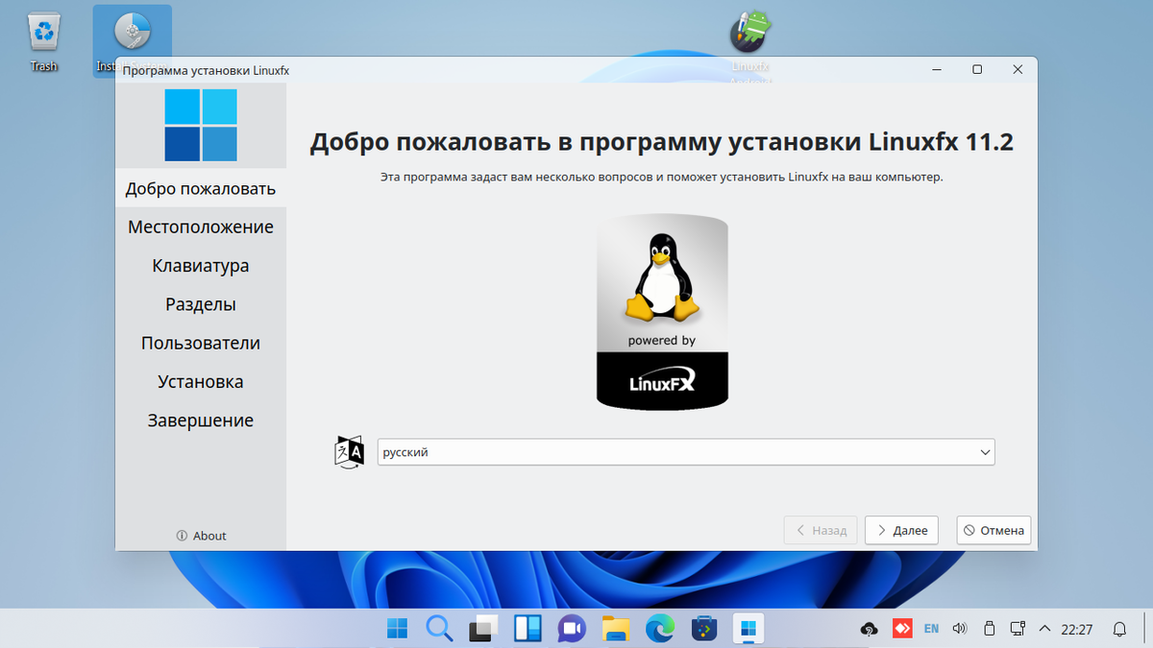Image resolution: width=1153 pixels, height=648 pixels.
Task: Click the language combo box chevron arrow
Action: tap(984, 452)
